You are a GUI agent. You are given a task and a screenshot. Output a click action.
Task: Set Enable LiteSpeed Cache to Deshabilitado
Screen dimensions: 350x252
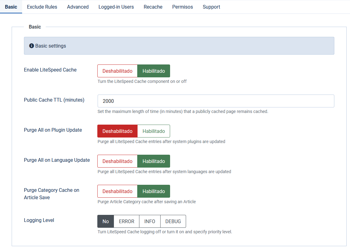(117, 71)
